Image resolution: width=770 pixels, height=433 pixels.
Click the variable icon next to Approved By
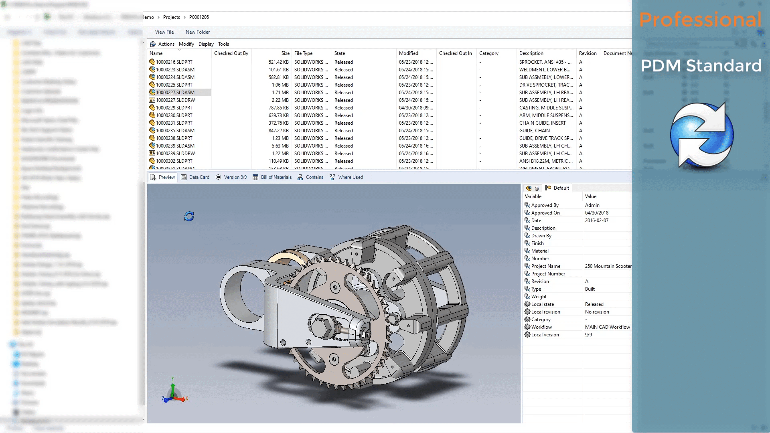point(527,205)
